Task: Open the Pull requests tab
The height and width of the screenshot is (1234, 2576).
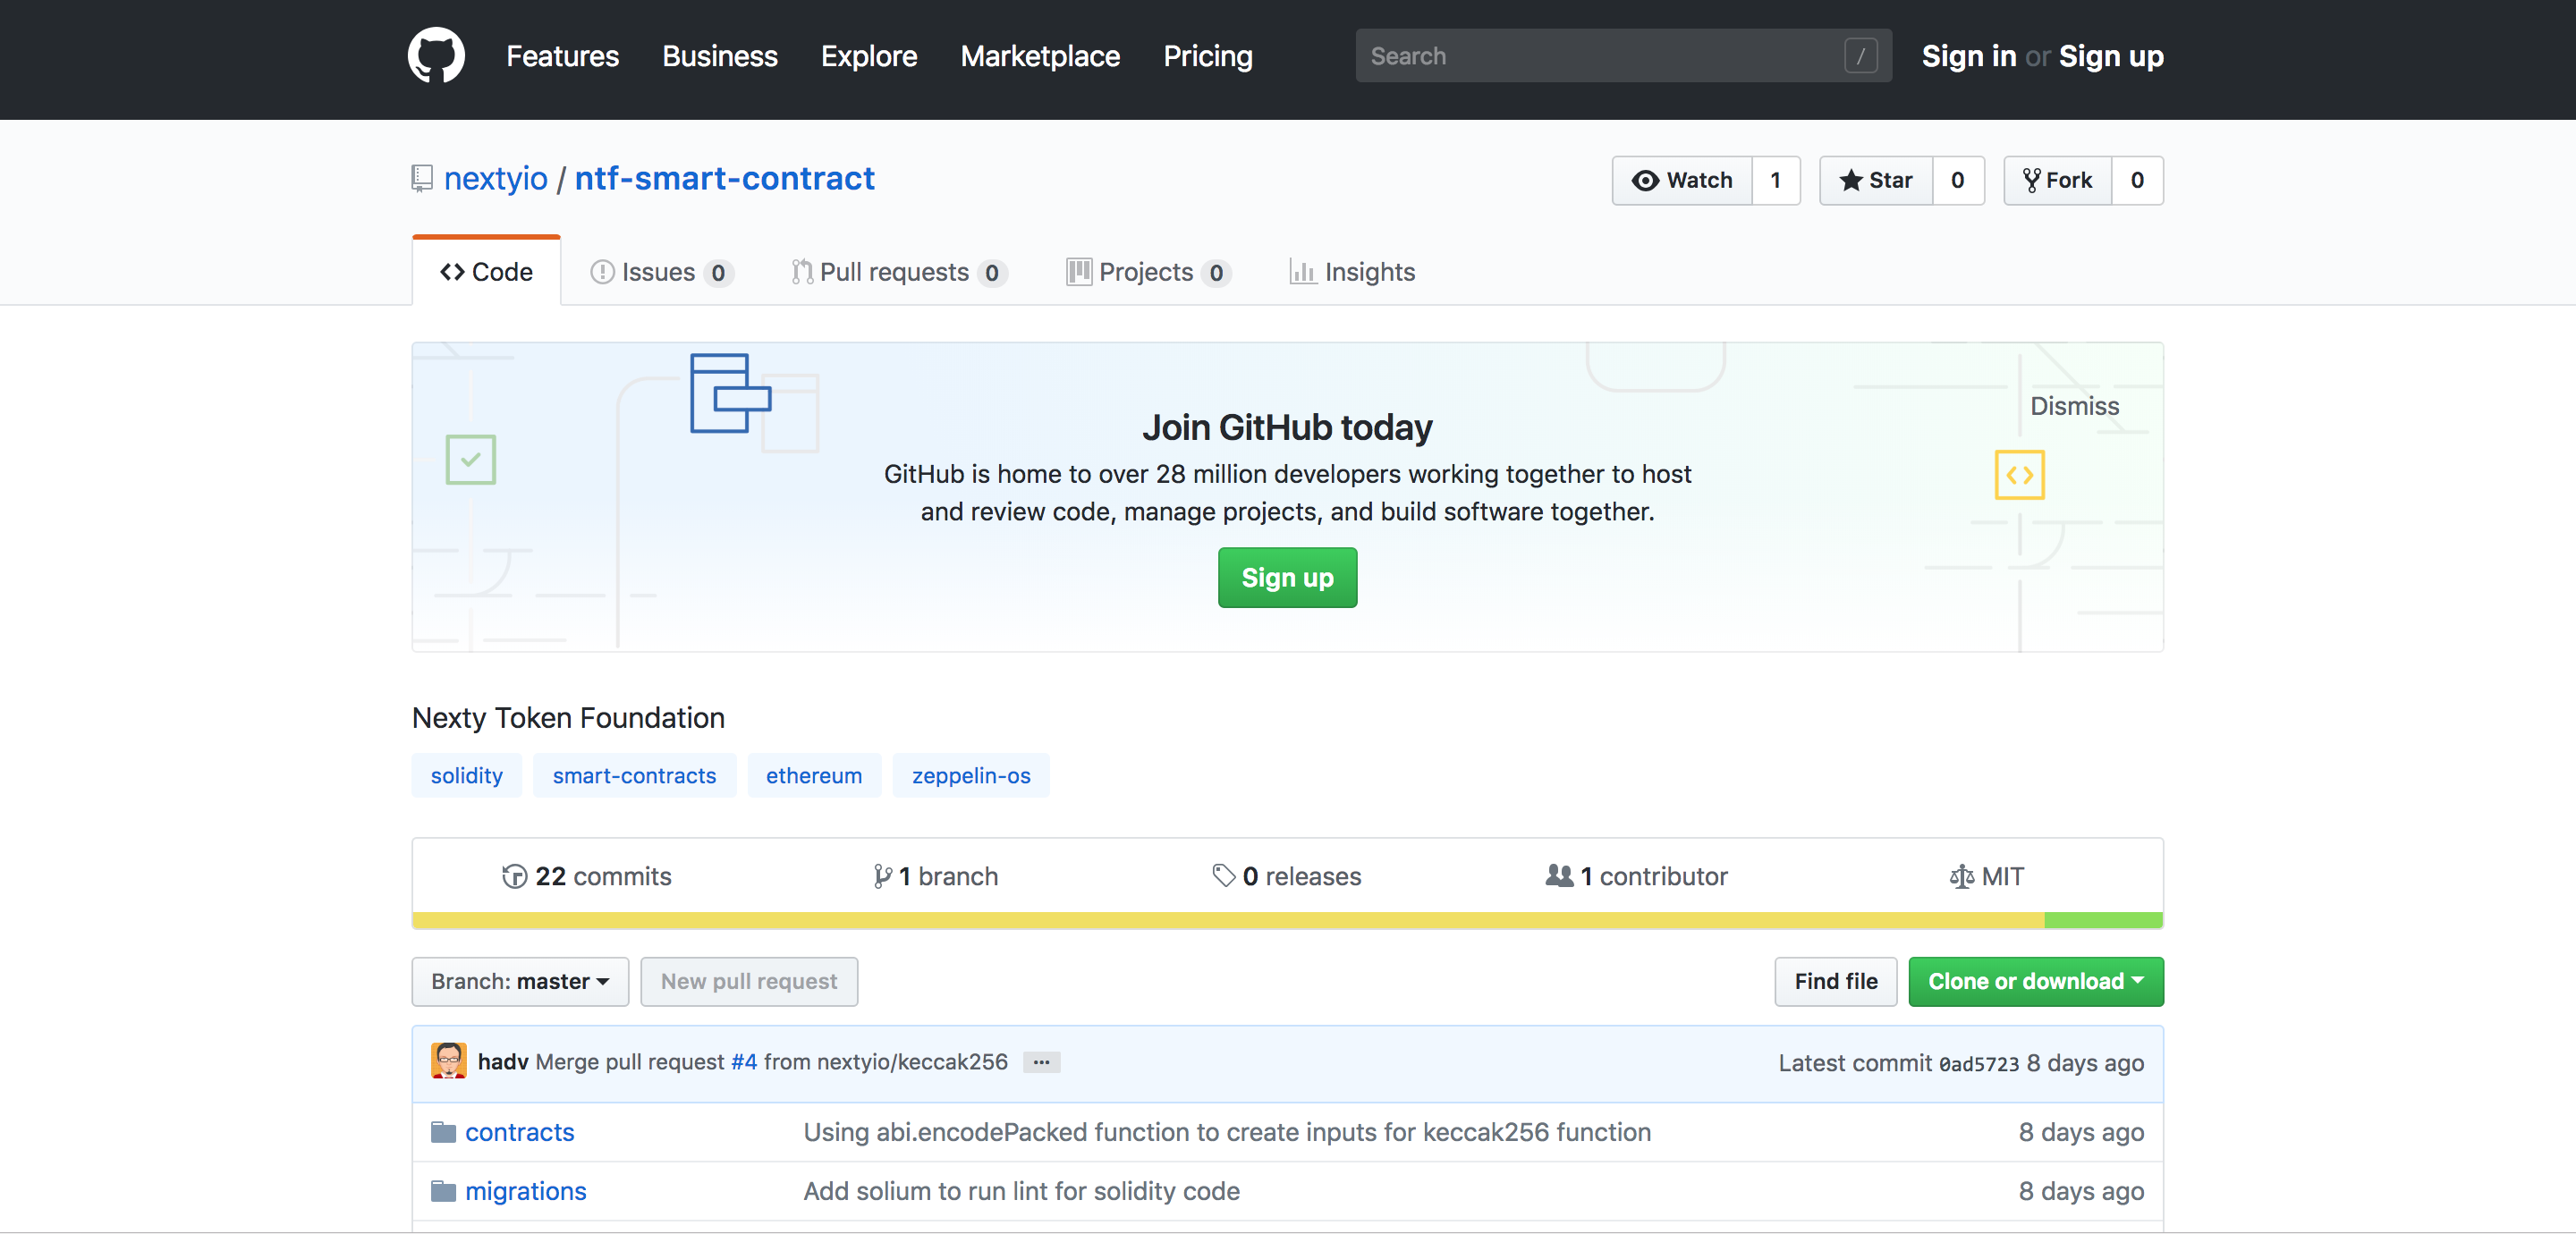Action: (895, 272)
